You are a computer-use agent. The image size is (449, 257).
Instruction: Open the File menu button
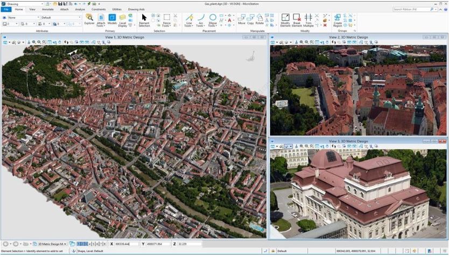click(x=6, y=9)
